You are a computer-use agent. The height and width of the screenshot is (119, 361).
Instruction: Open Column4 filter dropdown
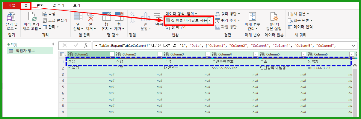[256, 54]
